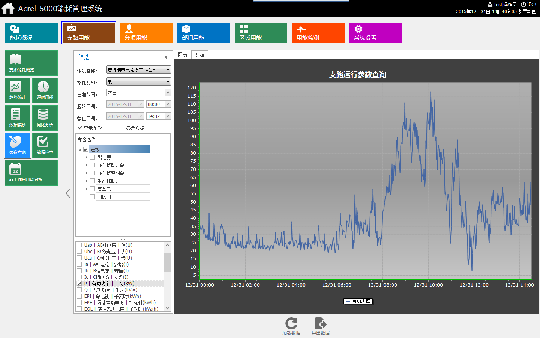Open the 日期范围 date range dropdown

168,92
